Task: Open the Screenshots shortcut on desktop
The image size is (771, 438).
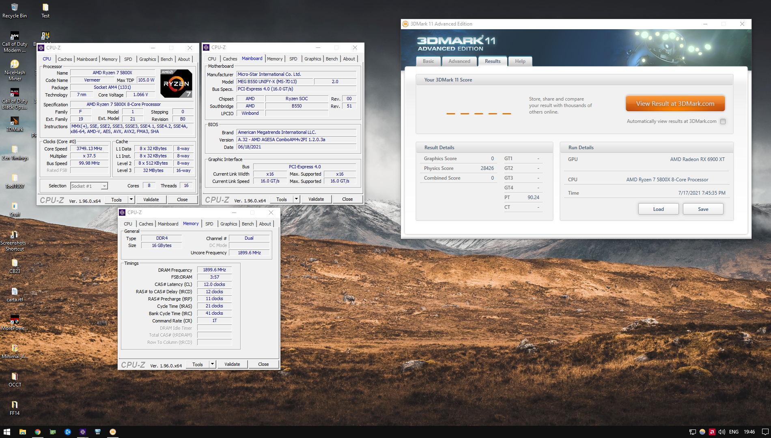Action: pyautogui.click(x=15, y=241)
